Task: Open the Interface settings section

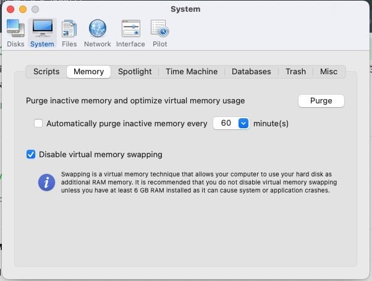Action: (x=130, y=33)
